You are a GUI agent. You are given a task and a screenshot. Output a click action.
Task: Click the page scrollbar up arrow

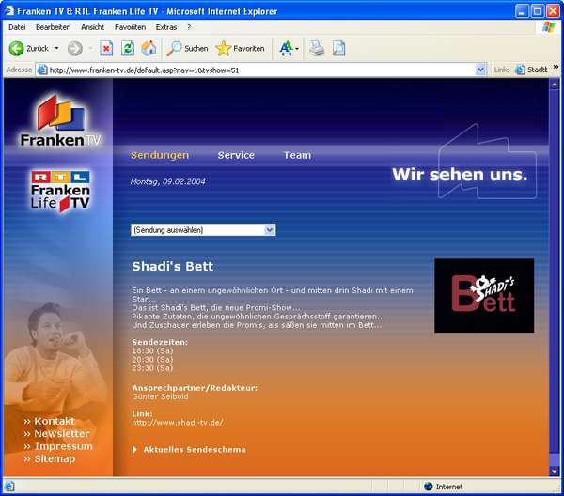point(554,85)
